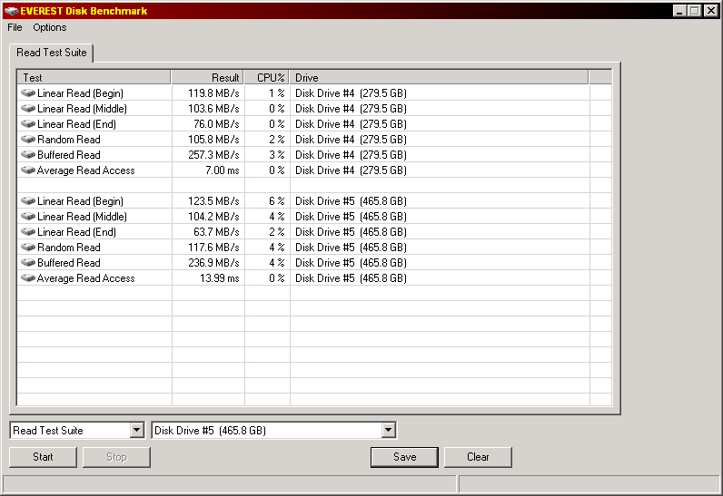Select the Read Test Suite tab
The height and width of the screenshot is (496, 723).
(52, 53)
